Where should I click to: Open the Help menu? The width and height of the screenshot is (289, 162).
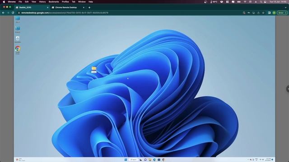coord(90,2)
